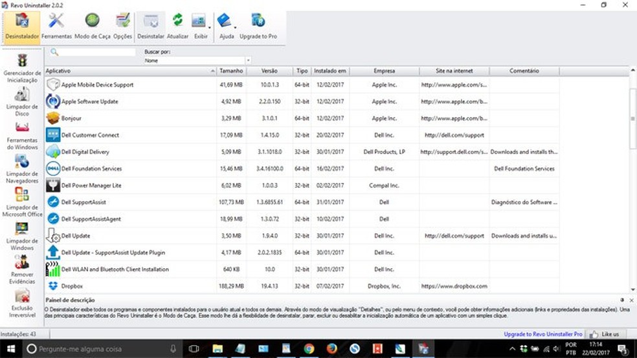Image resolution: width=637 pixels, height=358 pixels.
Task: Sort by Aplicativo column header
Action: click(130, 71)
